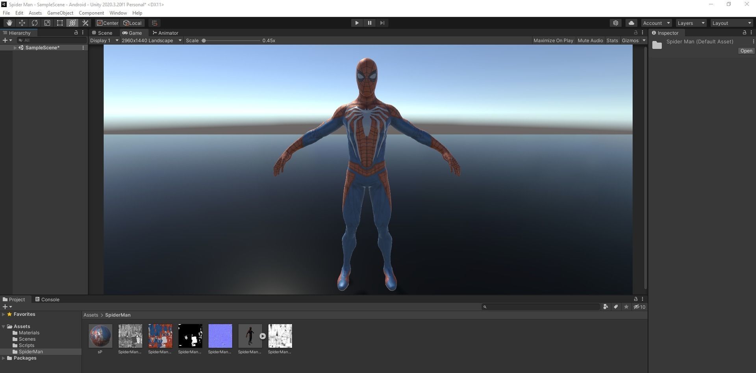The image size is (756, 373).
Task: Toggle Local handle rotation
Action: tap(132, 23)
